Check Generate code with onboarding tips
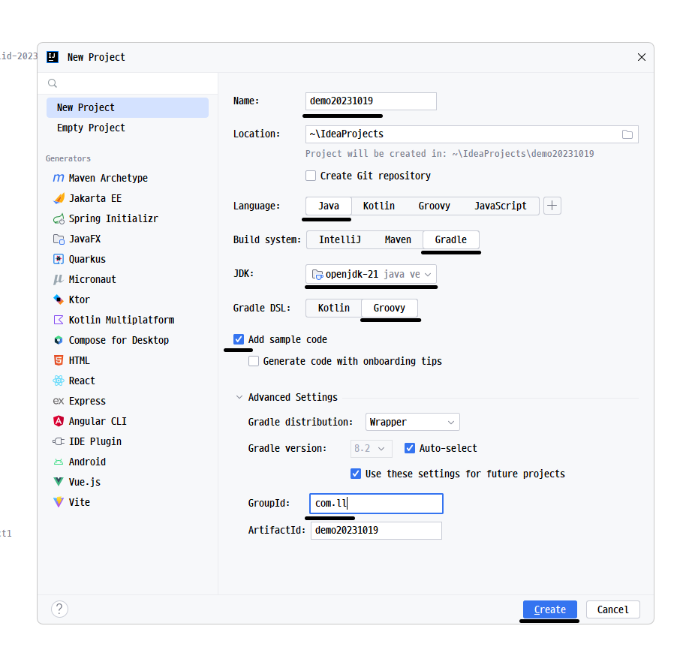677x647 pixels. tap(253, 361)
